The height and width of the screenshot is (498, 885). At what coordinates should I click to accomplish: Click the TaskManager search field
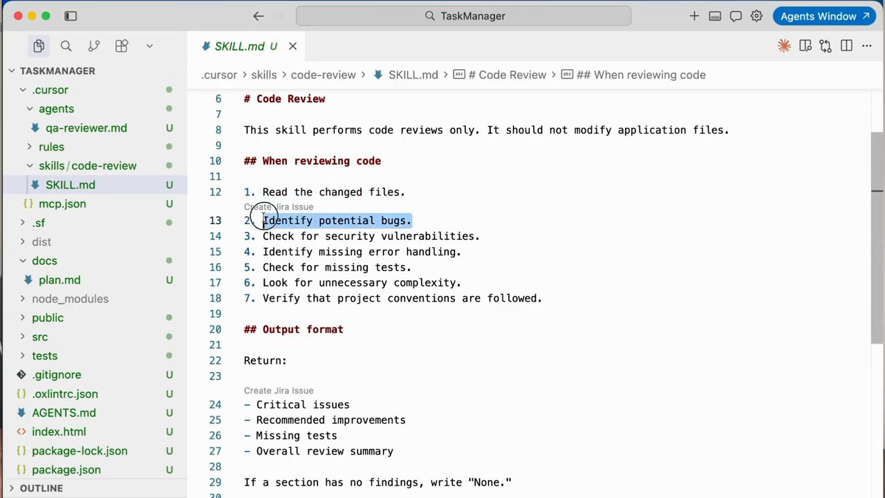(x=463, y=16)
